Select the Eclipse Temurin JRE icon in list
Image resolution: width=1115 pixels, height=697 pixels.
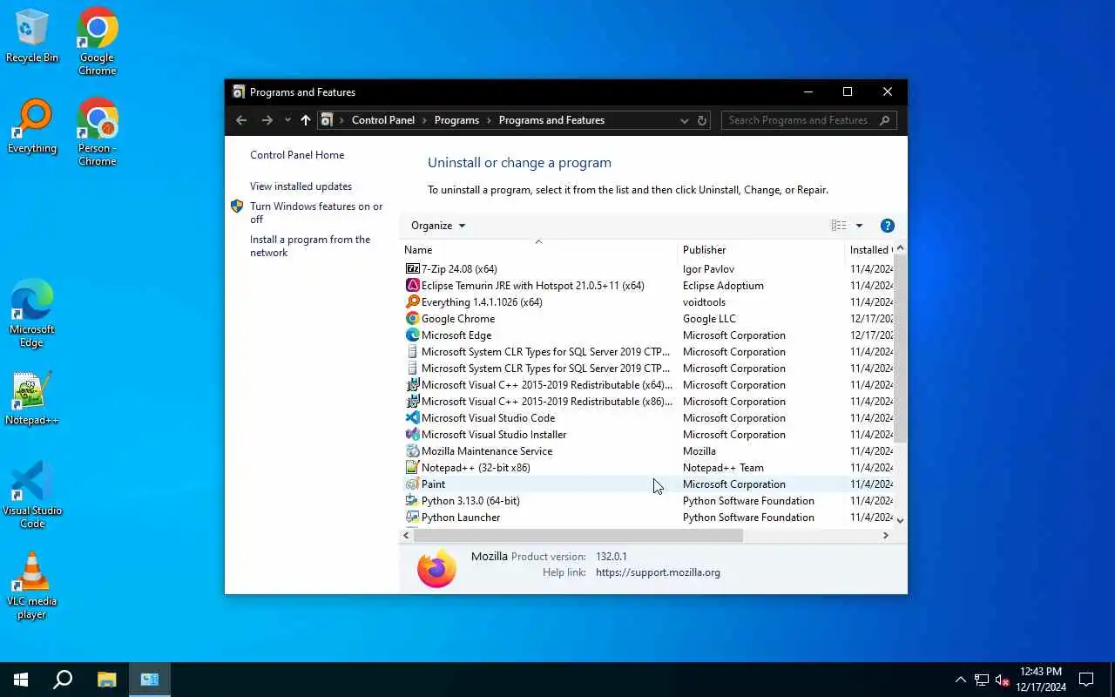(x=413, y=286)
